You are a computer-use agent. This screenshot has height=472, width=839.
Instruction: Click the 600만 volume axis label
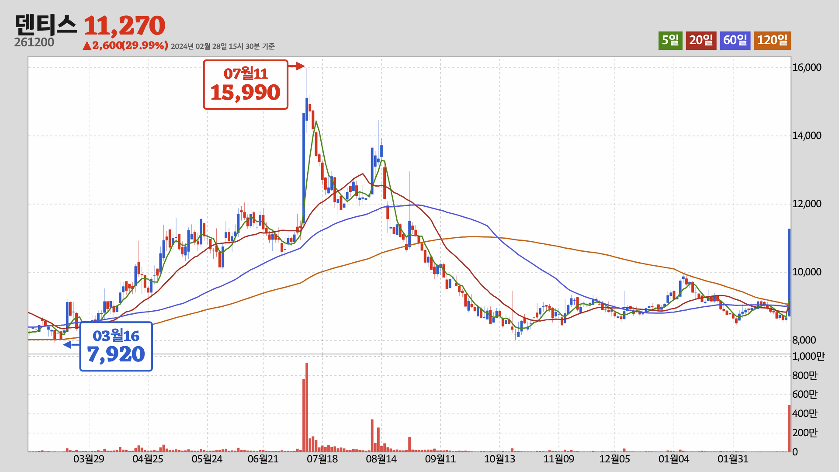pyautogui.click(x=805, y=394)
